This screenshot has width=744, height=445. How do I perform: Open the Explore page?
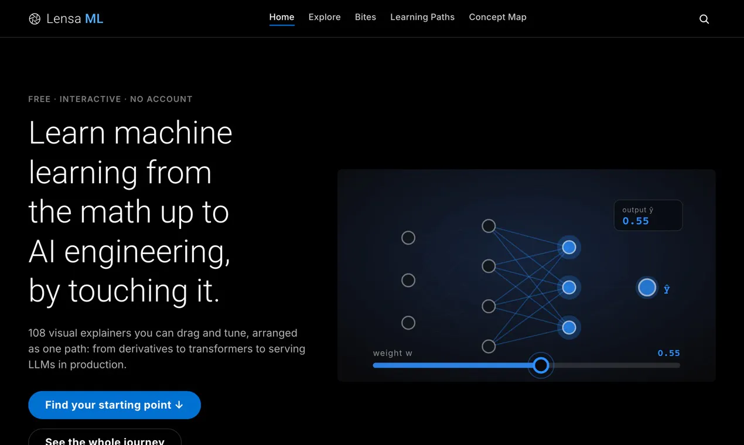(325, 17)
